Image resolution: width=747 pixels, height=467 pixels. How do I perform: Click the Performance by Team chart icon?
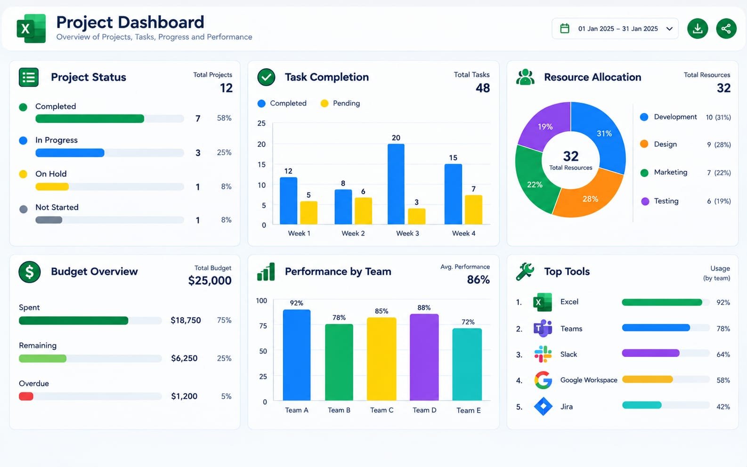[266, 272]
